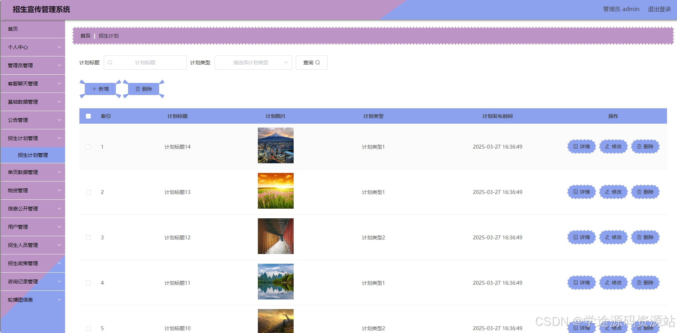Check the row 2 checkbox for 计划标题13
The width and height of the screenshot is (677, 333).
(x=88, y=192)
